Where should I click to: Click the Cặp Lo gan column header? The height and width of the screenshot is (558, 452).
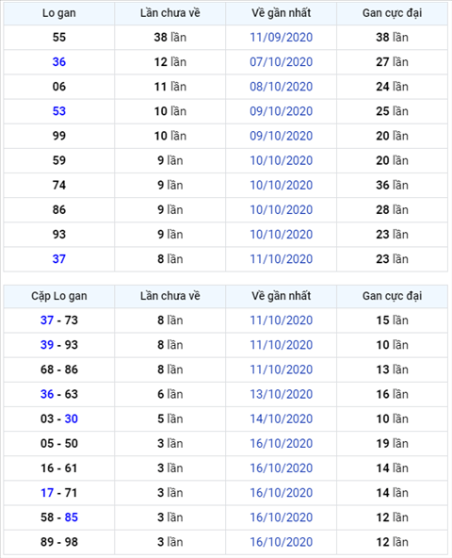59,296
